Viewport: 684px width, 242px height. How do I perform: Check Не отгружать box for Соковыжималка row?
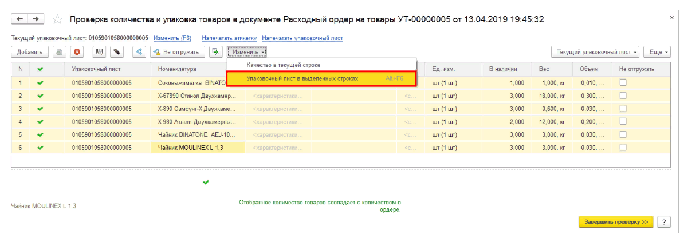point(623,82)
